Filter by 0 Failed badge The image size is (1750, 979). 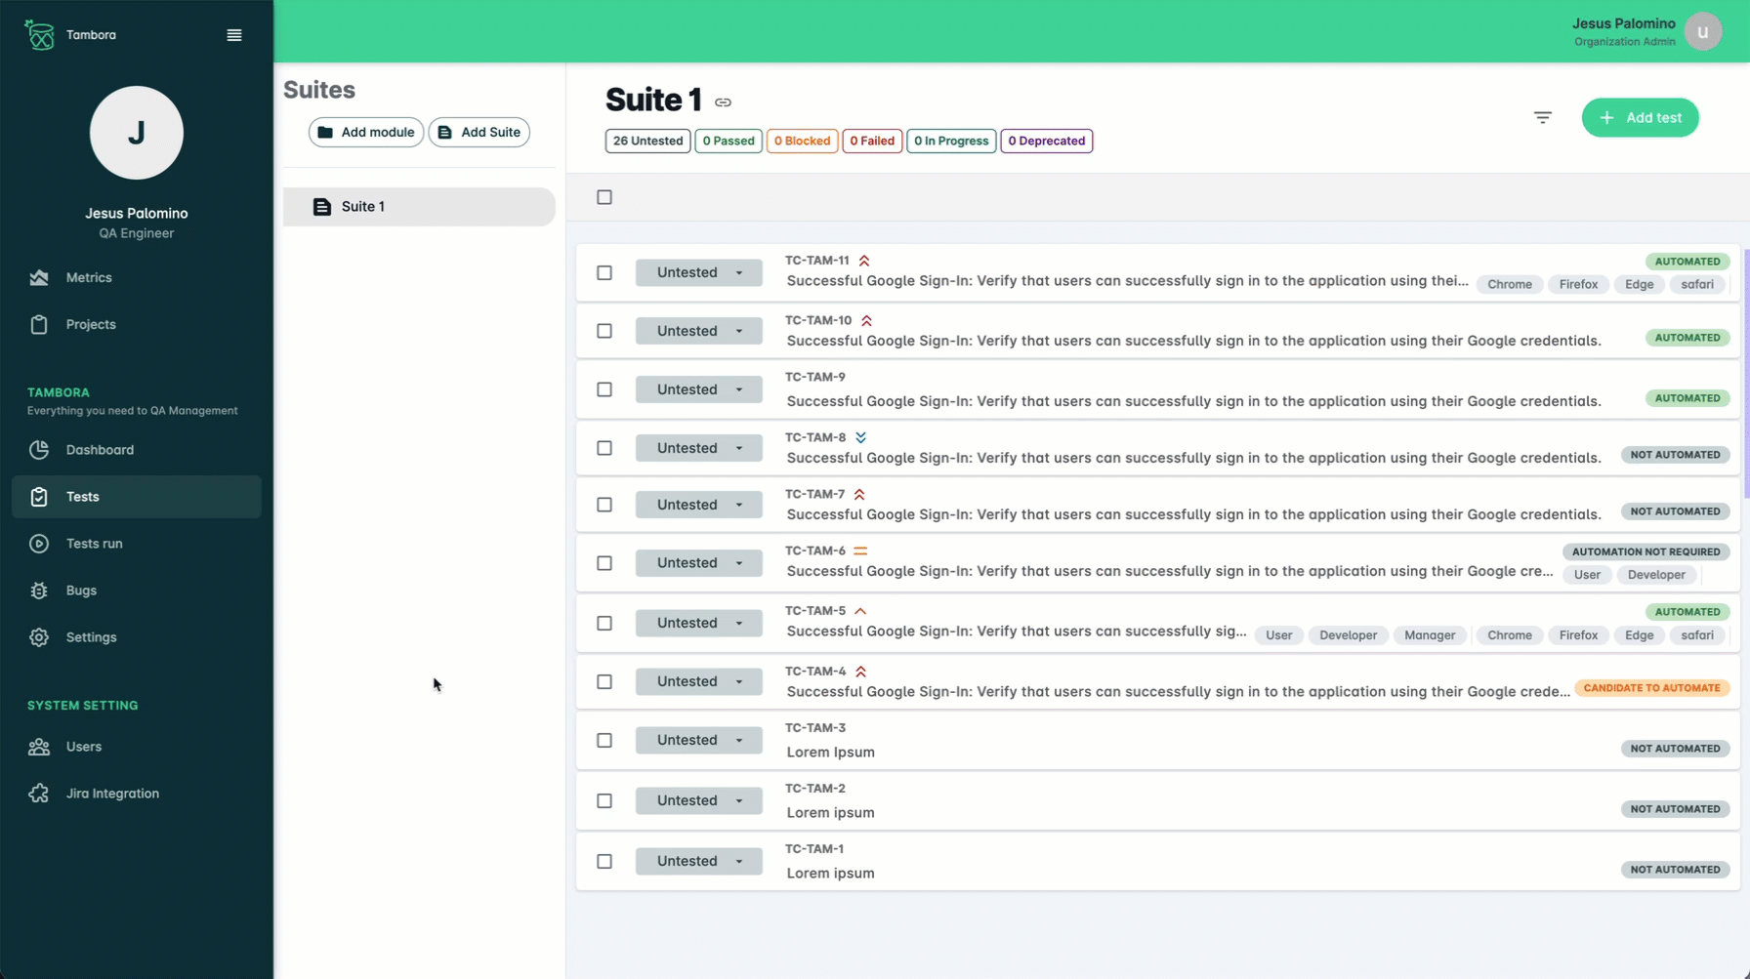coord(872,141)
